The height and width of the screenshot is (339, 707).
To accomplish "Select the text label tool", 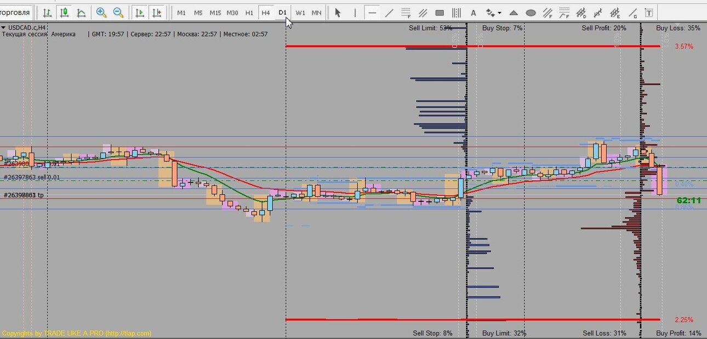I will click(x=649, y=12).
